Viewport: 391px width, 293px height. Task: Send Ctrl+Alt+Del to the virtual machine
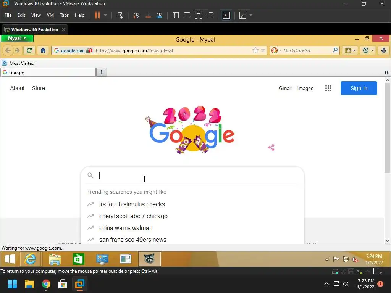tap(120, 15)
